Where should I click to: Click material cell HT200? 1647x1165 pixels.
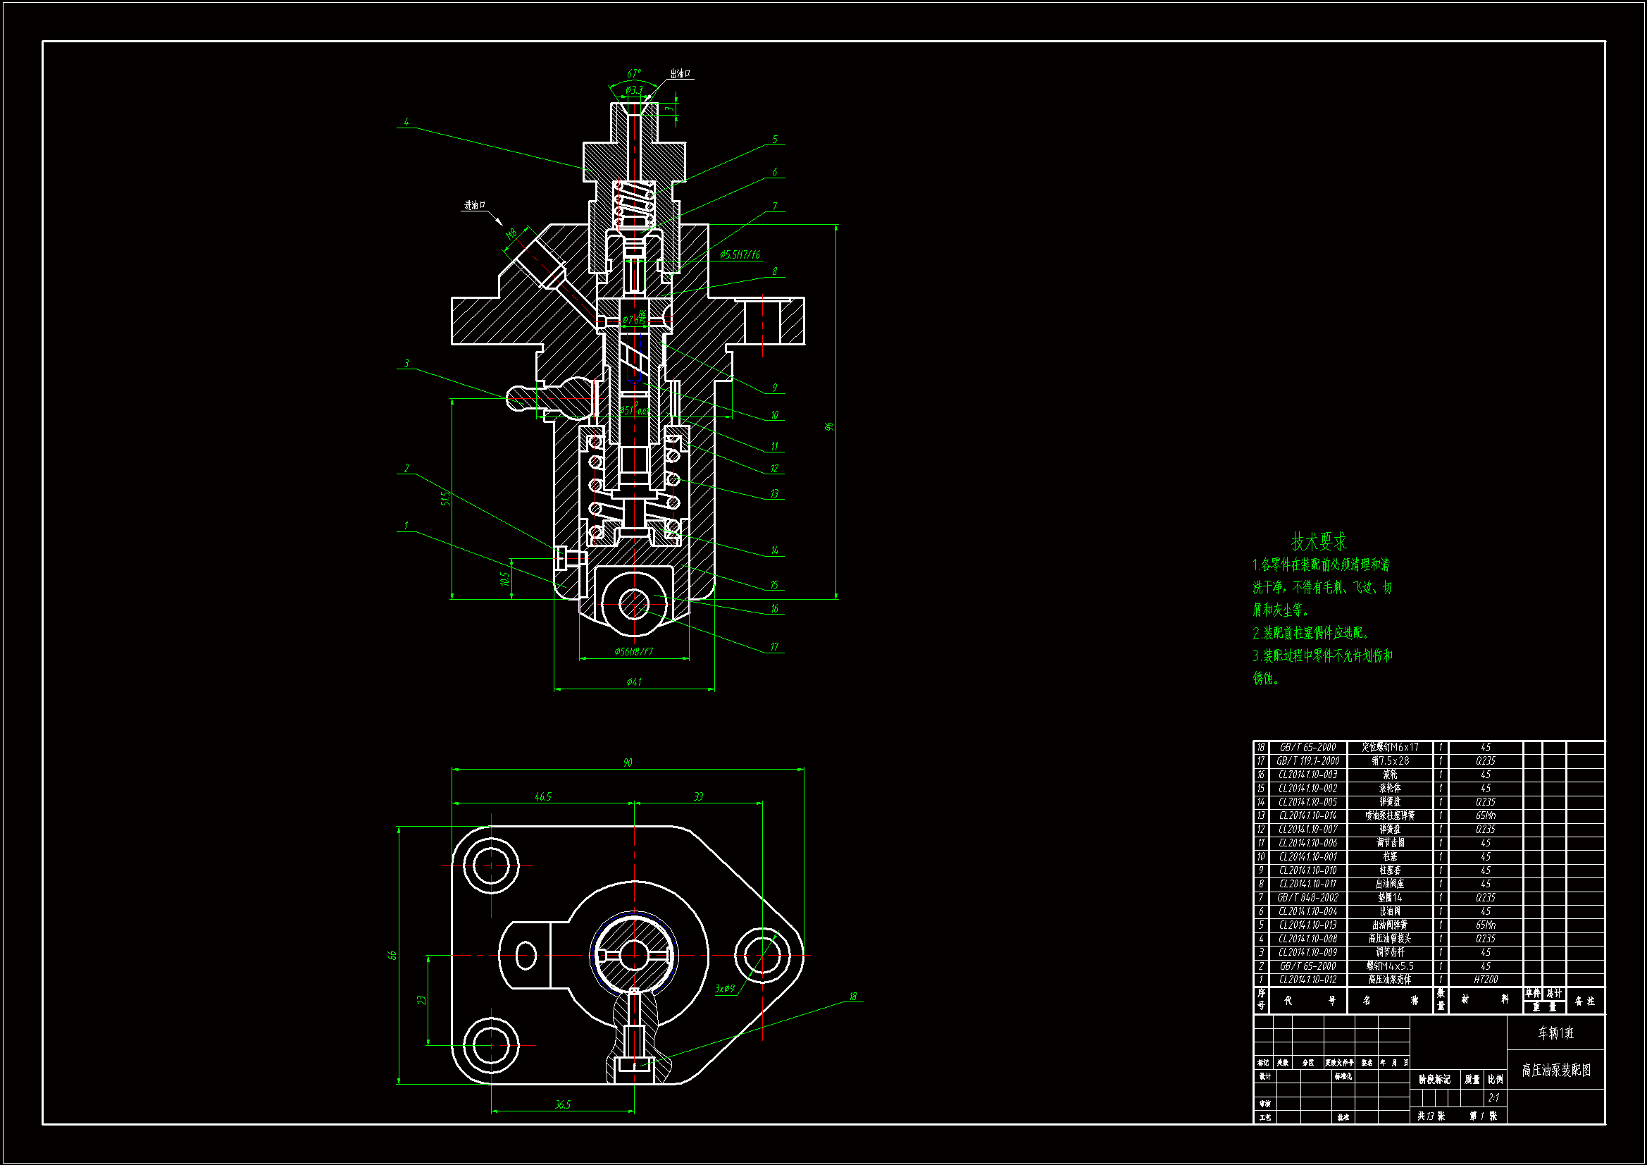[x=1486, y=980]
